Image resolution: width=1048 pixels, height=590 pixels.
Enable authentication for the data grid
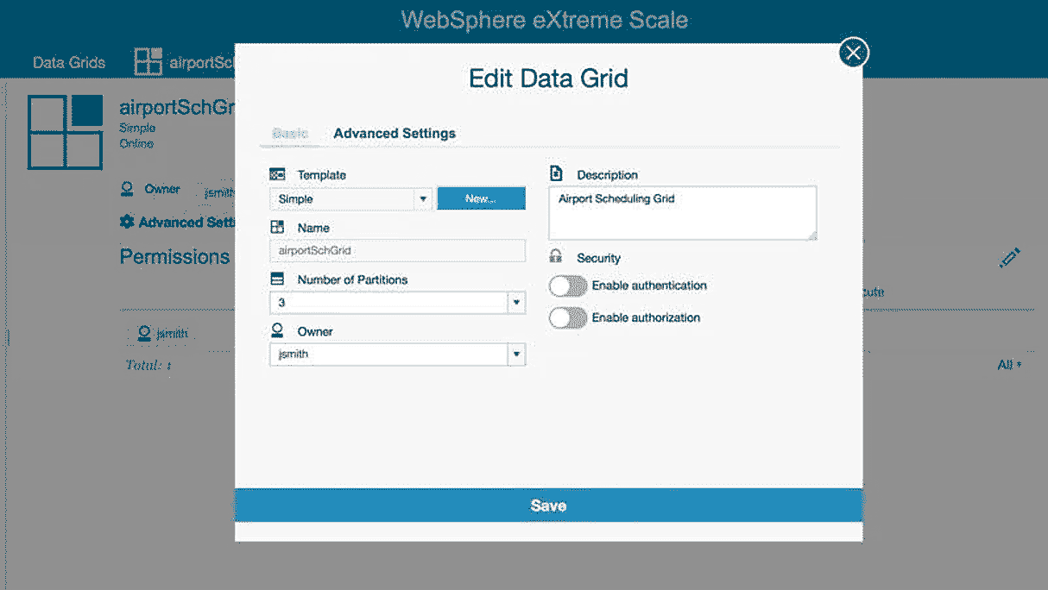[567, 286]
